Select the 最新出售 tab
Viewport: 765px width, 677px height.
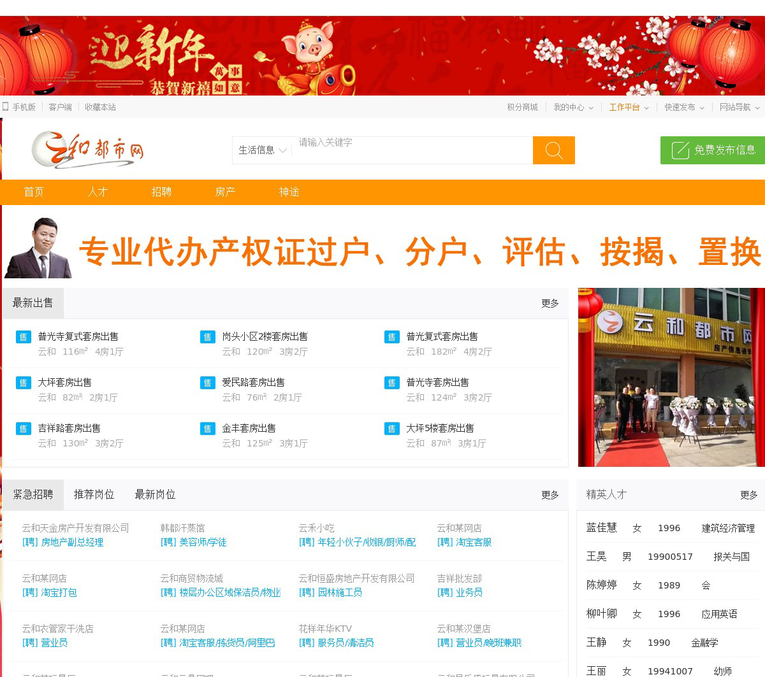[33, 303]
